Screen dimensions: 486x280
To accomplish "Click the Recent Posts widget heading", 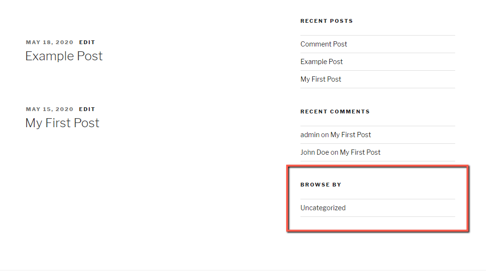I will (327, 21).
